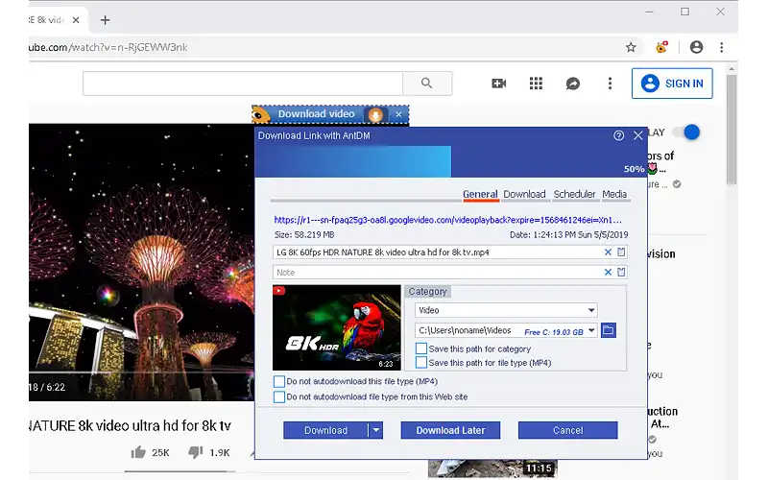
Task: Click the YouTube search magnifier button
Action: pos(427,84)
